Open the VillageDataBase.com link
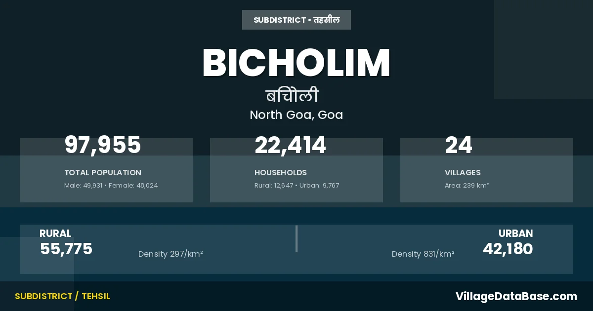The image size is (593, 311). [x=516, y=296]
